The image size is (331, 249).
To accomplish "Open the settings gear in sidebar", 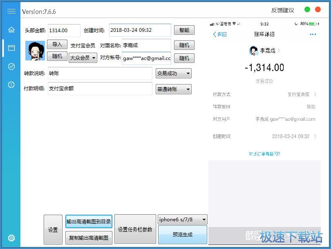I will (11, 238).
